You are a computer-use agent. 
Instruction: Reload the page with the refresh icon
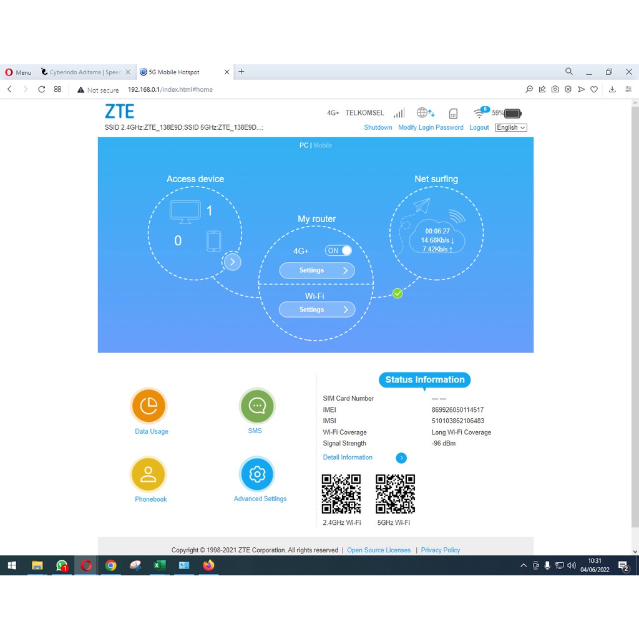42,89
